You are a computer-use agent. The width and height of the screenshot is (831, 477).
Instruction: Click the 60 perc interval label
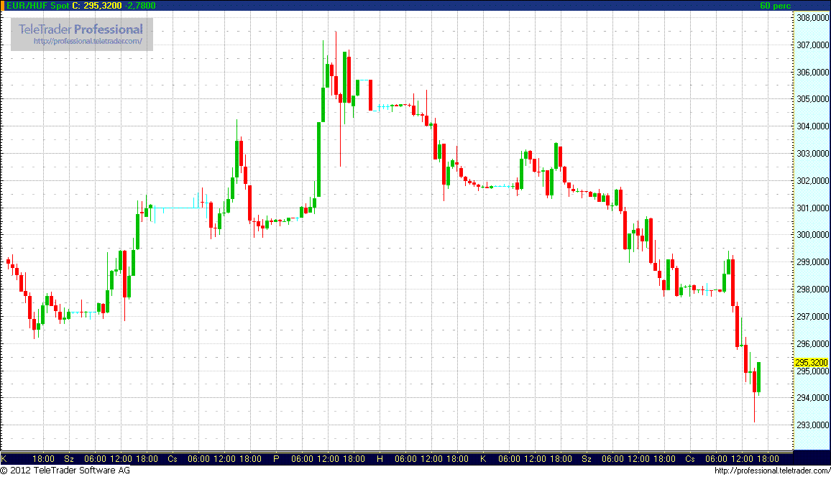(776, 5)
